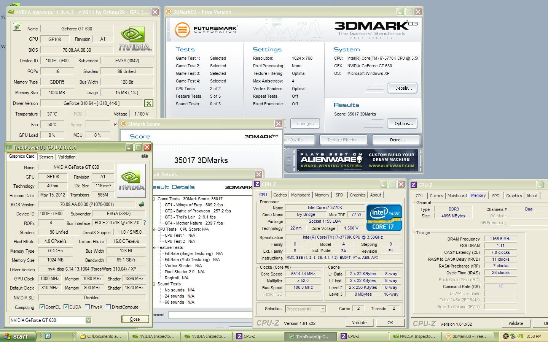Close the 3DMark Score dialog
Image resolution: width=548 pixels, height=342 pixels.
(278, 124)
